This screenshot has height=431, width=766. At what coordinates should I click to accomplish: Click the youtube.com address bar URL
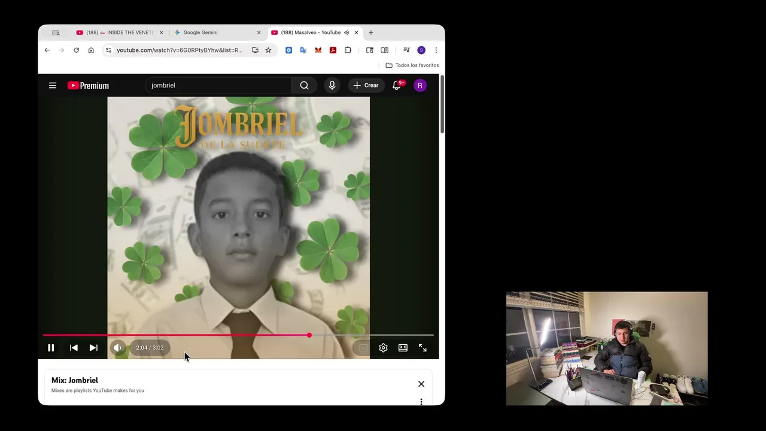(x=180, y=50)
